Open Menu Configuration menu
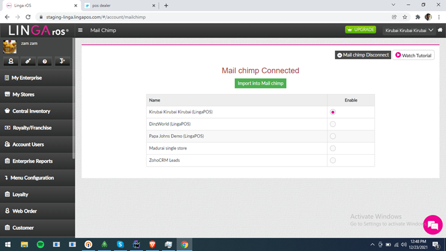Screen dimensions: 446x251 point(37,178)
